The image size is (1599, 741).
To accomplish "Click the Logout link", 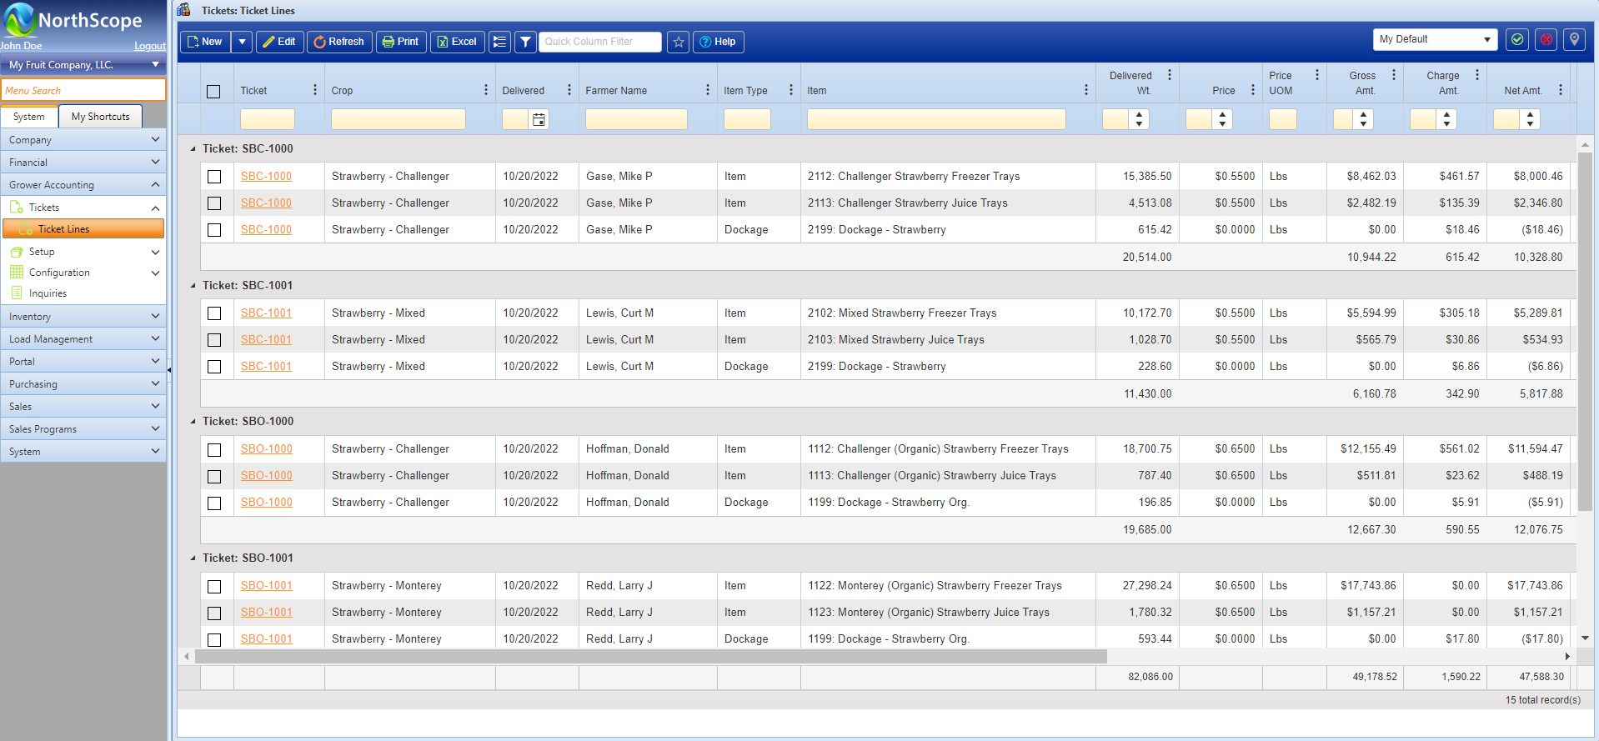I will click(150, 46).
